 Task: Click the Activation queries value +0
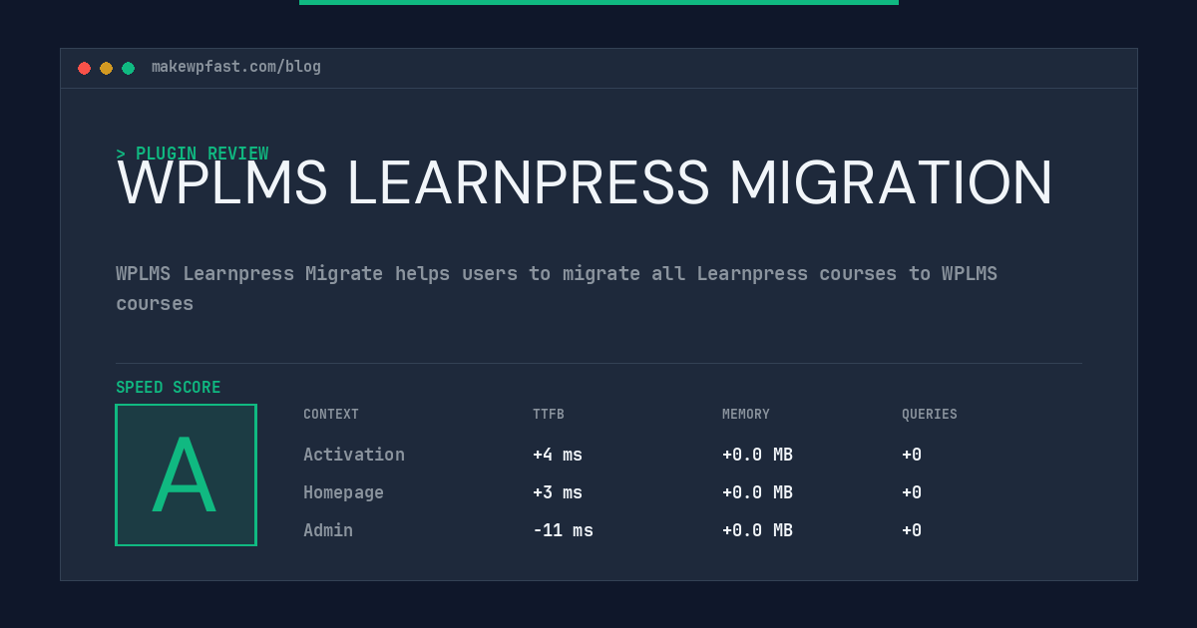tap(912, 455)
